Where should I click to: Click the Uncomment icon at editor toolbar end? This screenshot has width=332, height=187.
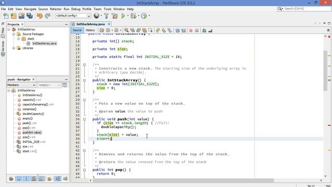point(210,31)
